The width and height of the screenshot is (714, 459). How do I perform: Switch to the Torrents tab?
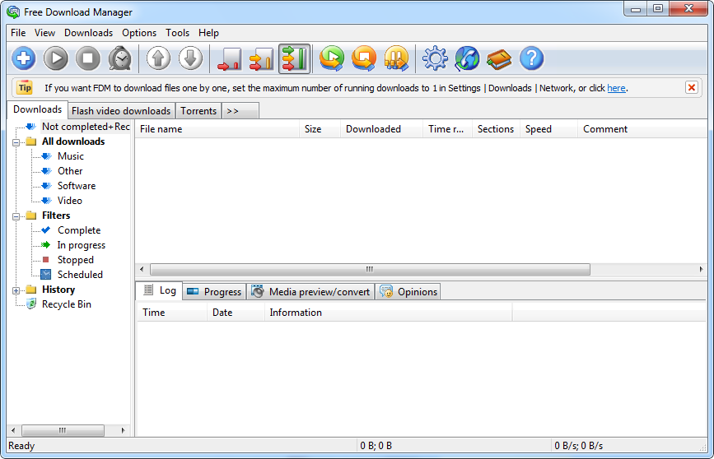click(x=198, y=111)
